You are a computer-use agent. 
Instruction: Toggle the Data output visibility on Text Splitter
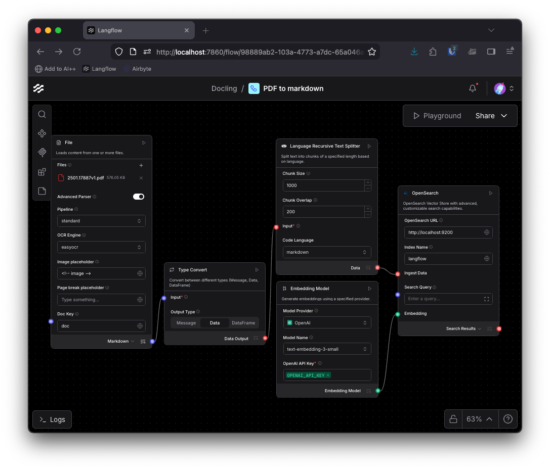pos(369,268)
